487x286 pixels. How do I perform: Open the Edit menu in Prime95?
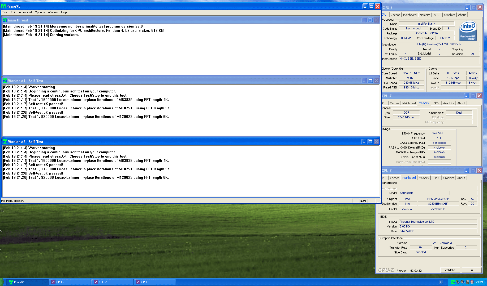coord(13,12)
